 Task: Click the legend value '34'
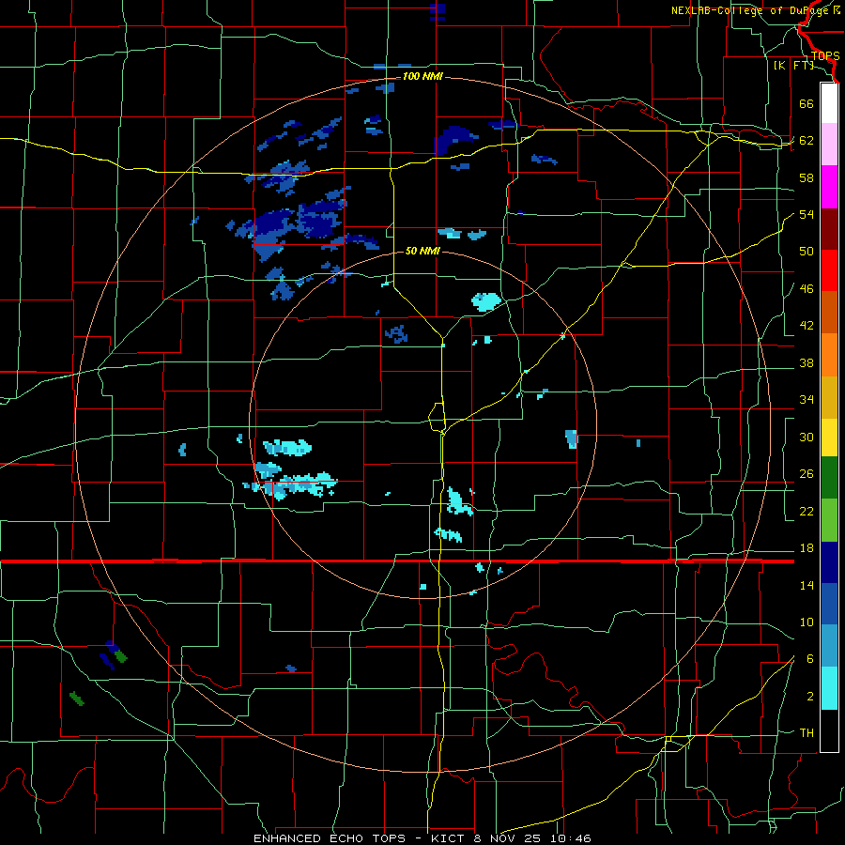(x=807, y=400)
